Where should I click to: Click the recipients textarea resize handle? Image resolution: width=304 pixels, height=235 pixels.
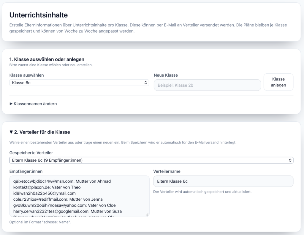[147, 215]
